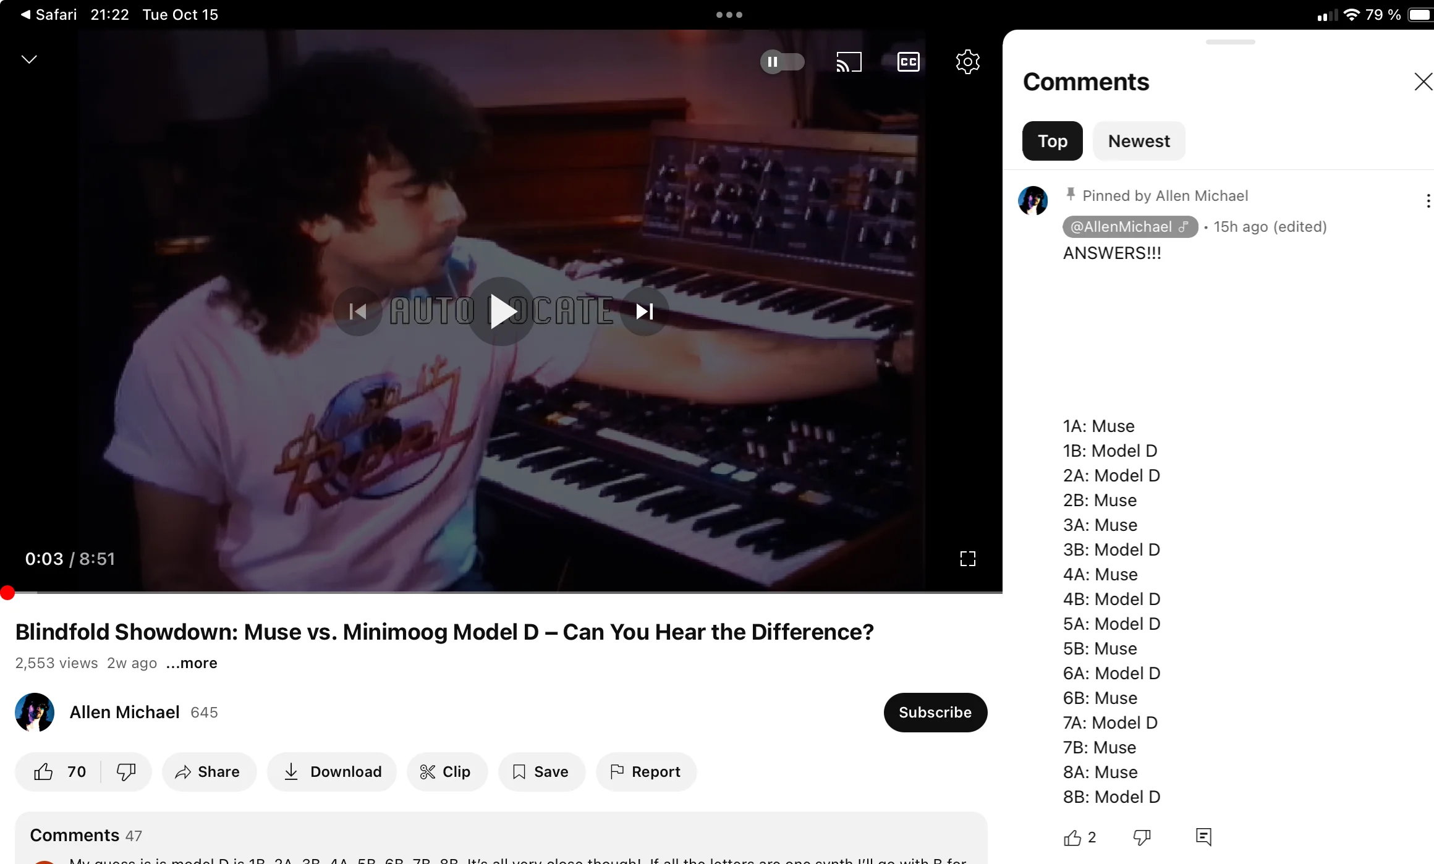Viewport: 1434px width, 864px height.
Task: Select the Newest comments tab
Action: (x=1139, y=141)
